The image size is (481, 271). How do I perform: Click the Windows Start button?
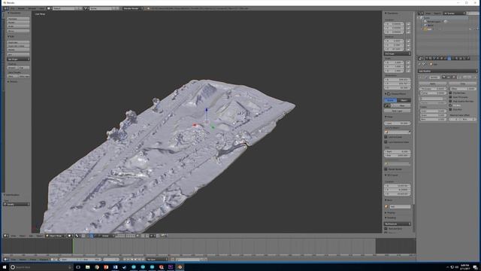(x=5, y=267)
